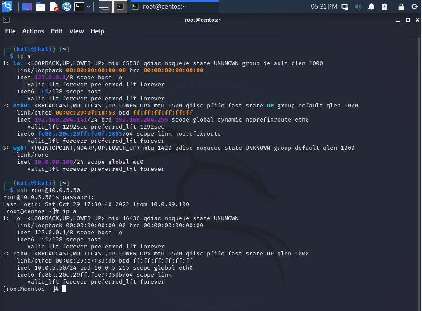Click the wg0 address 10.0.99.100
This screenshot has height=311, width=422.
pyautogui.click(x=54, y=162)
